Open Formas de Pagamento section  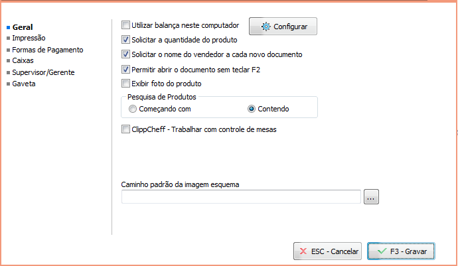point(47,50)
